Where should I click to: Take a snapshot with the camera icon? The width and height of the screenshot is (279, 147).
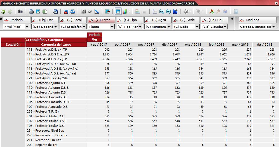coord(21,11)
